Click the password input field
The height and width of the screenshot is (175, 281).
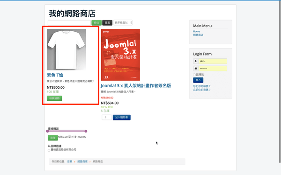point(213,68)
